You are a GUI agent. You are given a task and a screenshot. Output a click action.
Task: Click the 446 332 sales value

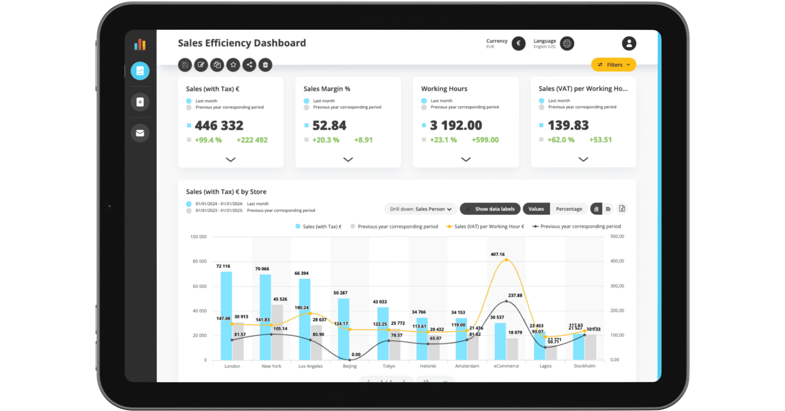[219, 125]
